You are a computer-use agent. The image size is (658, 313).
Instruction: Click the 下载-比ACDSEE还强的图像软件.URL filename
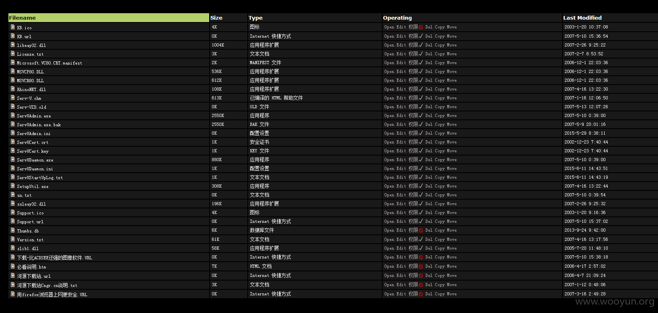55,258
